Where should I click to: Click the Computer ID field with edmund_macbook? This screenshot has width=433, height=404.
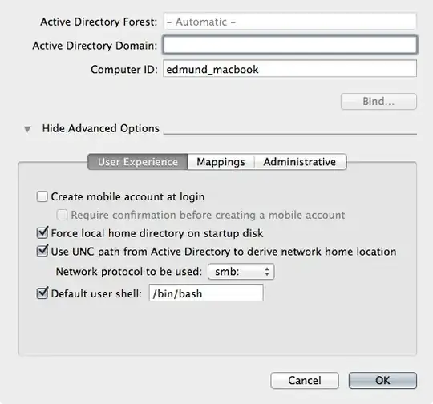point(289,69)
